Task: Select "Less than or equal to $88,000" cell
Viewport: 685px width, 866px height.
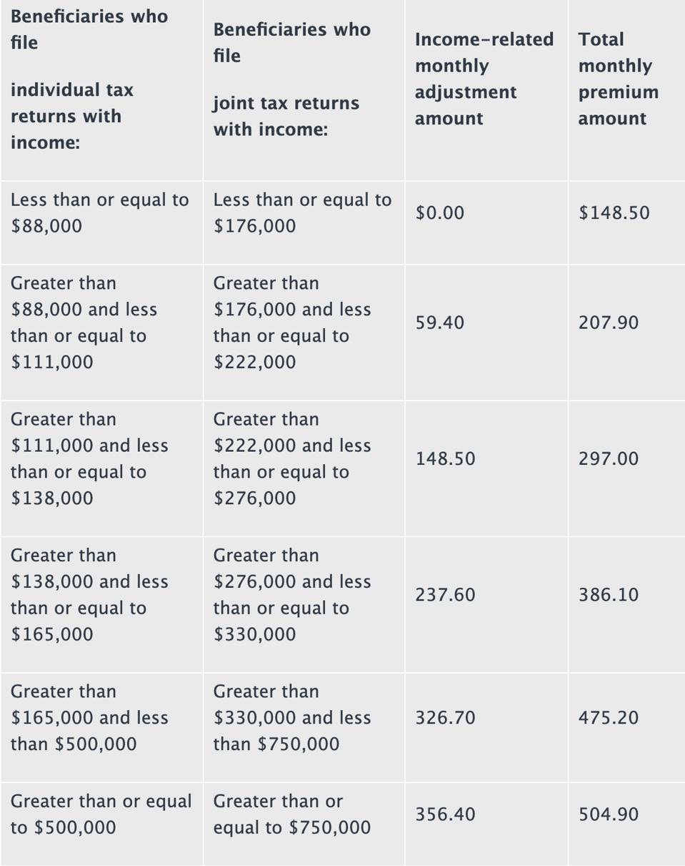Action: [x=100, y=213]
